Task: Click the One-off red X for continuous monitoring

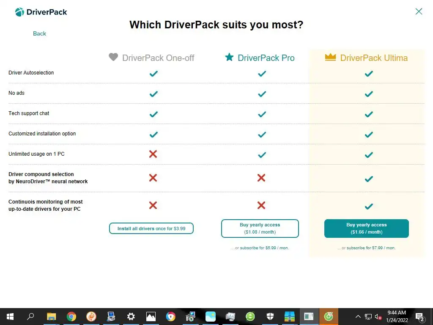Action: [x=153, y=205]
